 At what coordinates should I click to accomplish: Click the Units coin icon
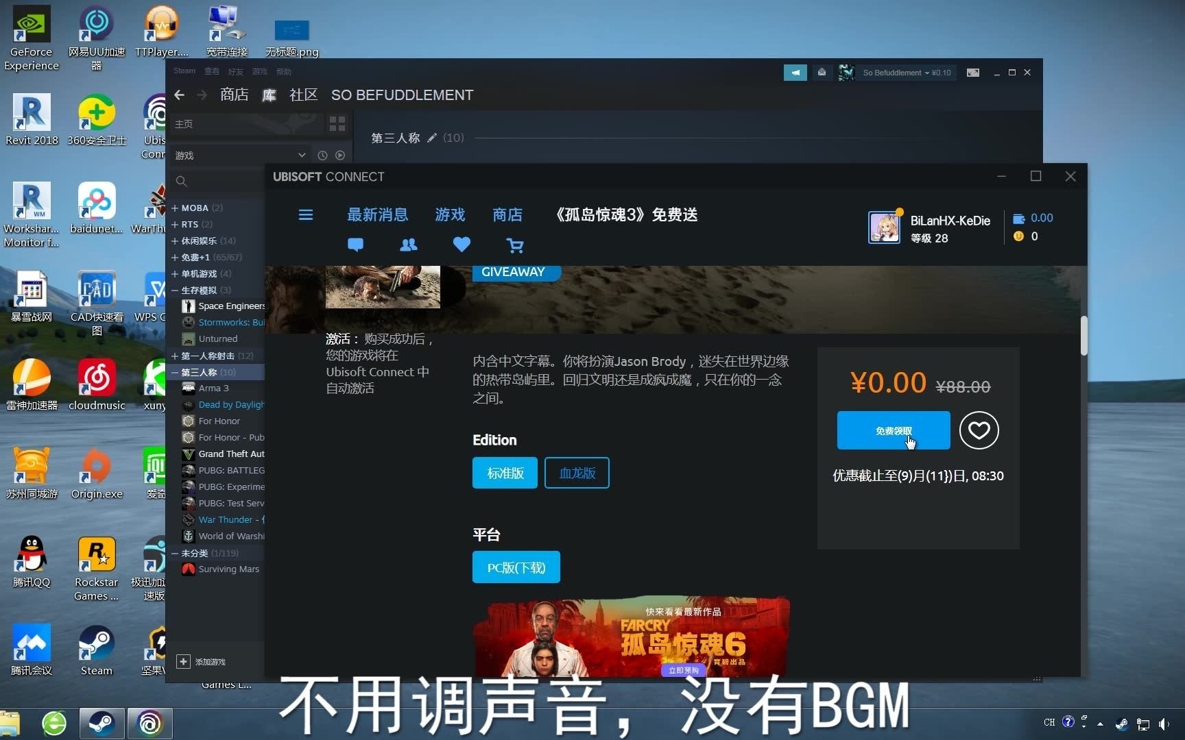pyautogui.click(x=1019, y=236)
